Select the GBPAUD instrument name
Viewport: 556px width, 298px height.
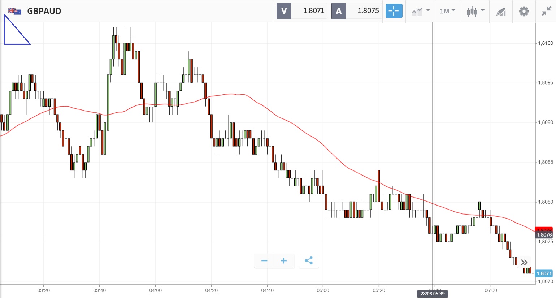click(x=44, y=11)
